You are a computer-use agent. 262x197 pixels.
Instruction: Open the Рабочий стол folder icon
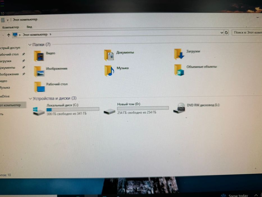40,87
